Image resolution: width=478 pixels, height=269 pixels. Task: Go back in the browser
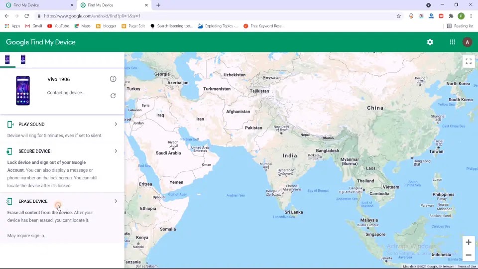[6, 16]
